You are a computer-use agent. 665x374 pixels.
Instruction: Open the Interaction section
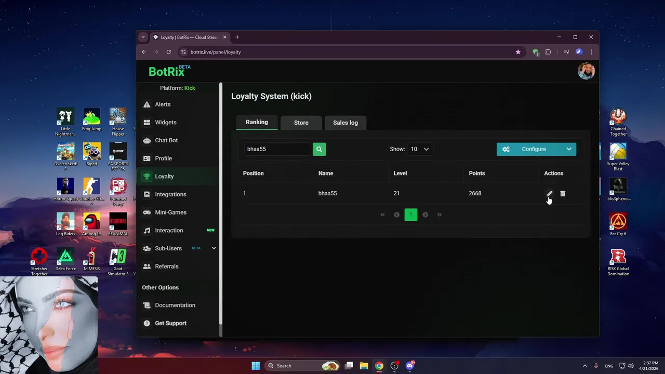tap(178, 231)
